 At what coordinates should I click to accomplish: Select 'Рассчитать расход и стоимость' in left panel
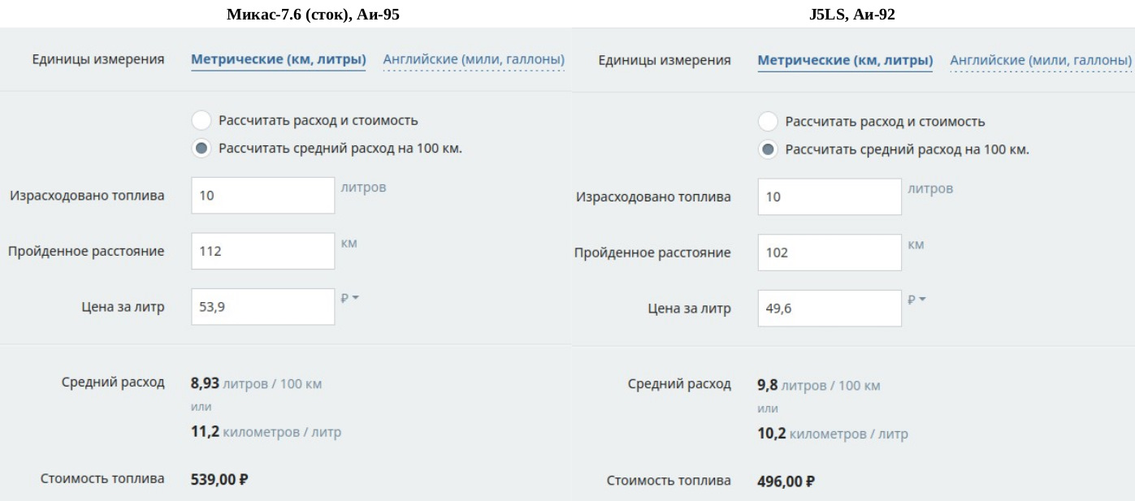(x=201, y=121)
